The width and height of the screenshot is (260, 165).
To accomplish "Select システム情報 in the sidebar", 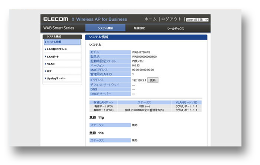I will [62, 42].
